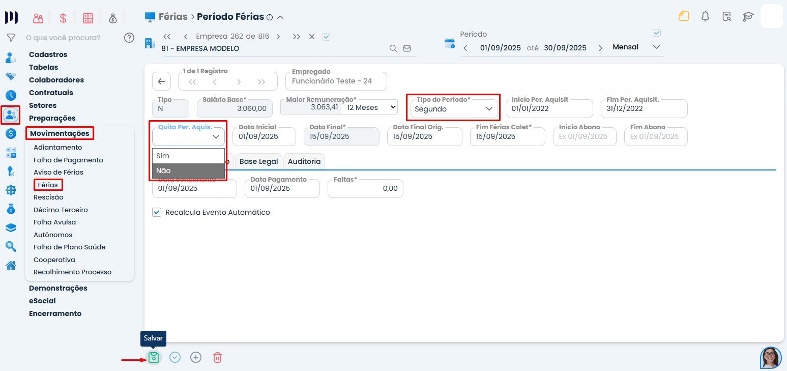Toggle Recalcula Evento Automático checkbox
Screen dimensions: 787x371
click(157, 212)
